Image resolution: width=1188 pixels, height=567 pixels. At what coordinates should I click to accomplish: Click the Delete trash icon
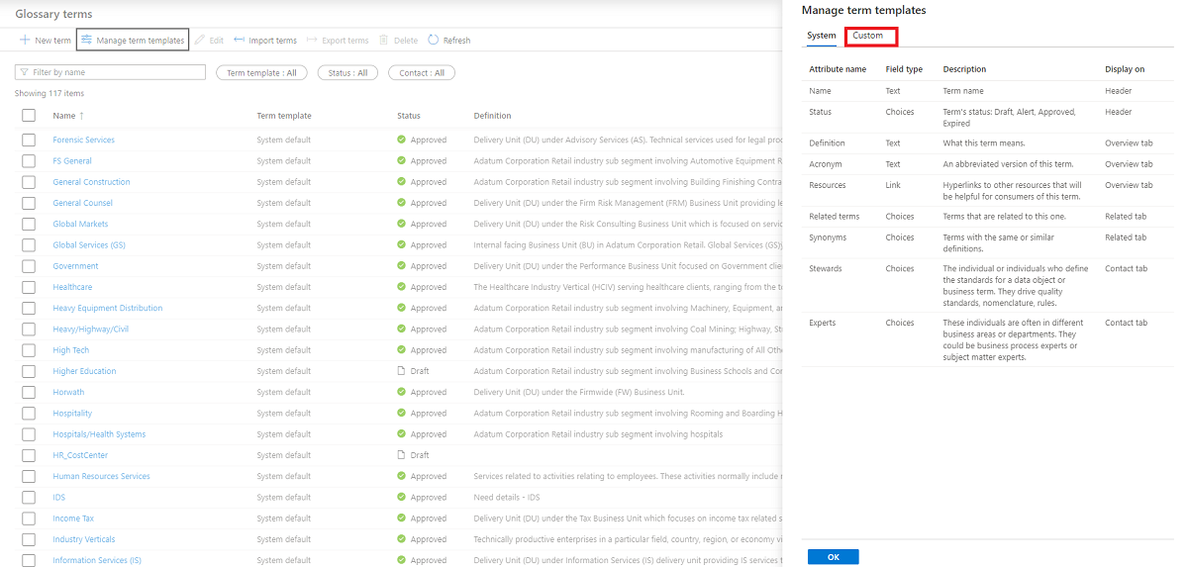point(384,41)
